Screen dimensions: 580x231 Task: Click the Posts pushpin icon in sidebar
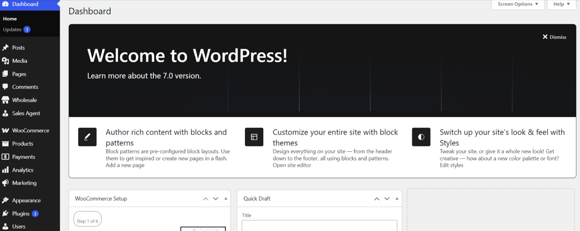(5, 48)
